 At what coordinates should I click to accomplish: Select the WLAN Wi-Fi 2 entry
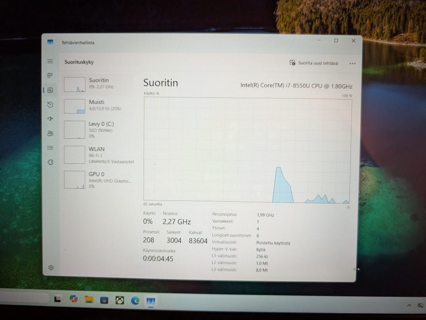click(x=99, y=155)
